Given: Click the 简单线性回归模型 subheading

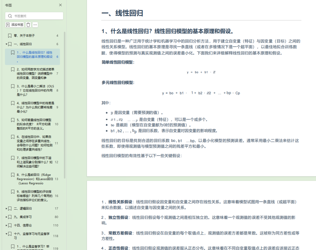Looking at the screenshot, I should point(118,62).
